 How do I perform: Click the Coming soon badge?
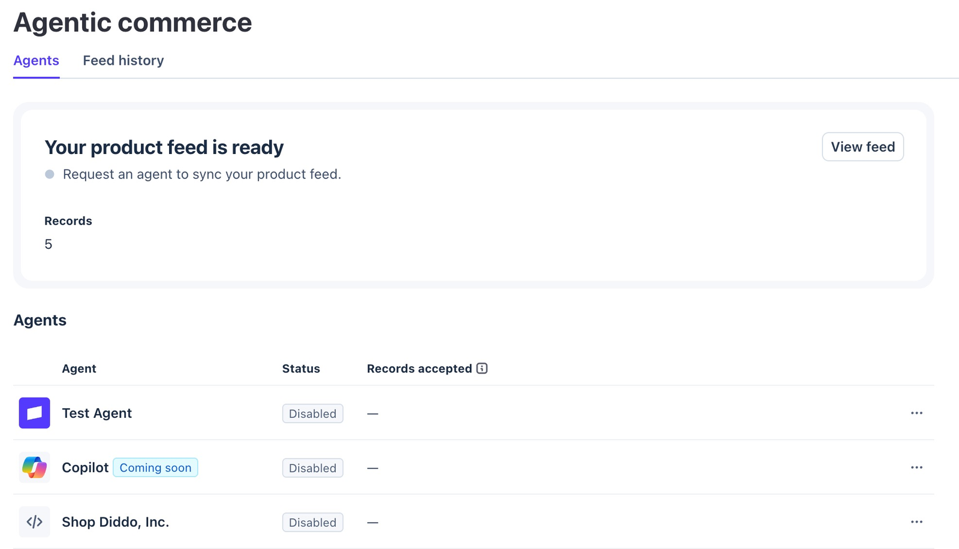pyautogui.click(x=155, y=467)
